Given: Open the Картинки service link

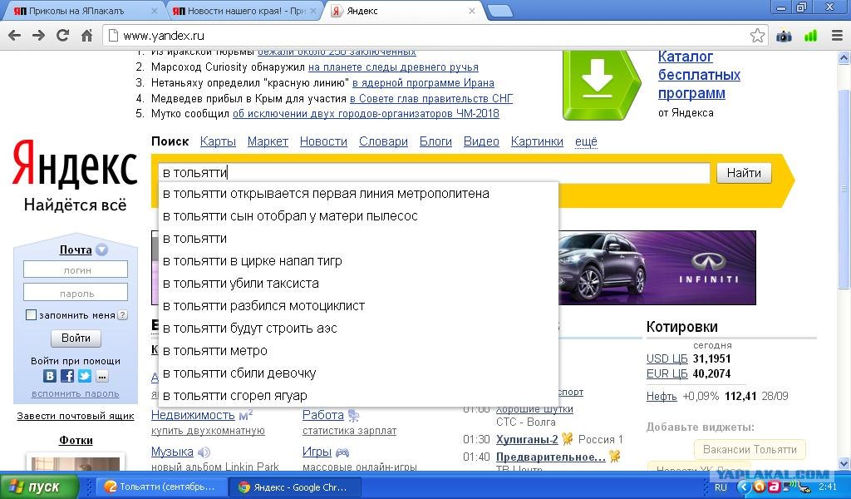Looking at the screenshot, I should point(537,141).
